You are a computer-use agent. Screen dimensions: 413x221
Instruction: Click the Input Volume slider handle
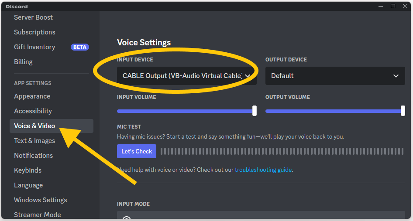[255, 111]
